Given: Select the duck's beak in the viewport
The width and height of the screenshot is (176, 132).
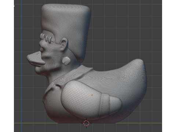Looking at the screenshot, I should 36,59.
